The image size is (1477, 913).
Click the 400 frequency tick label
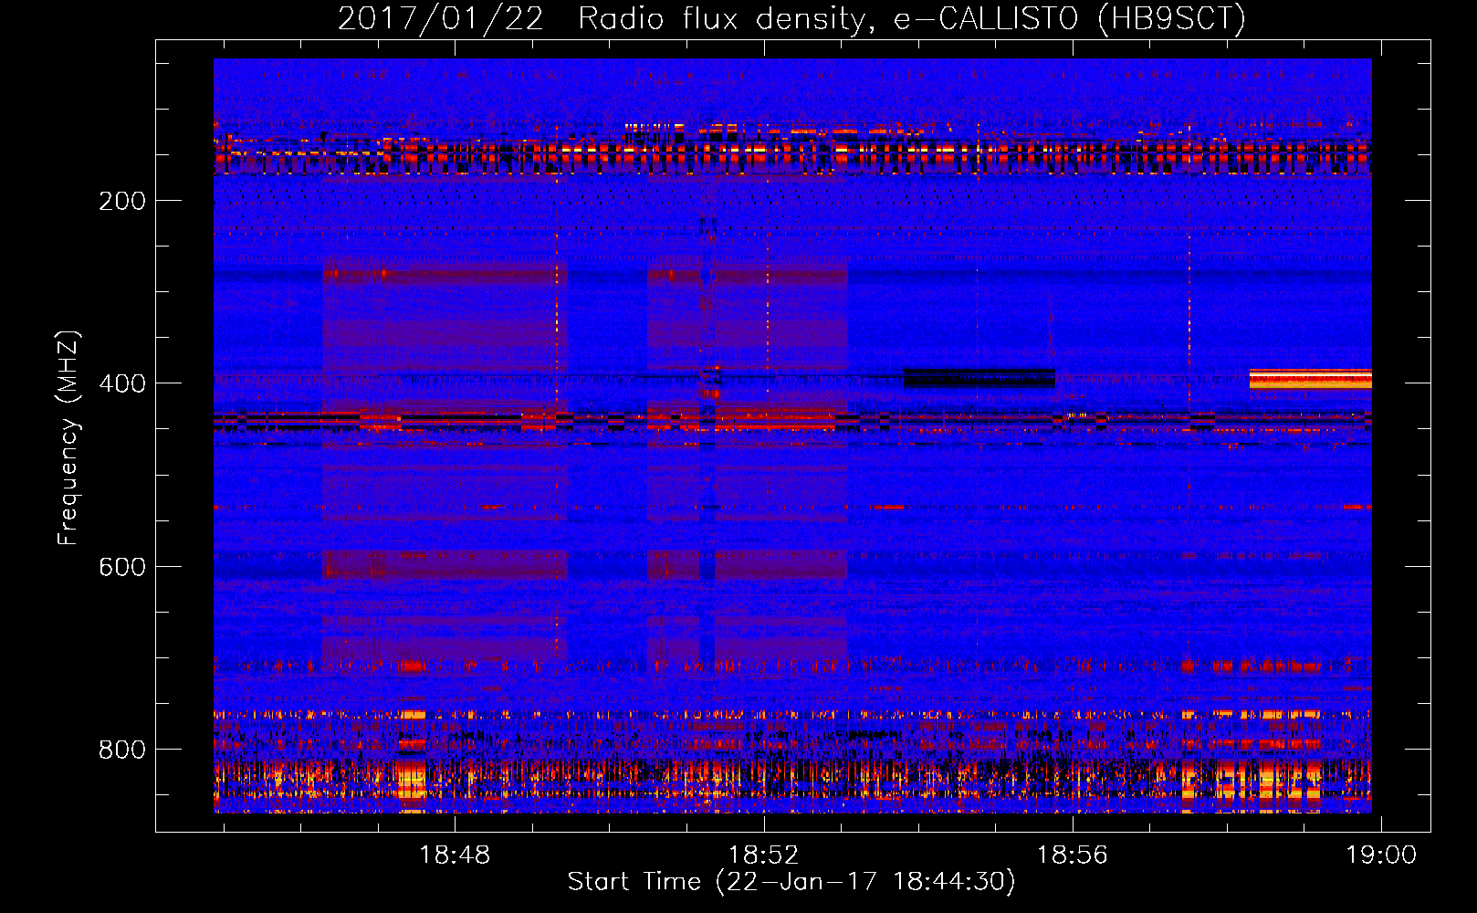click(122, 383)
